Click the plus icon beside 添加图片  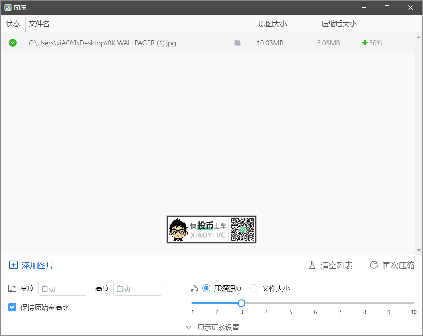pyautogui.click(x=13, y=265)
